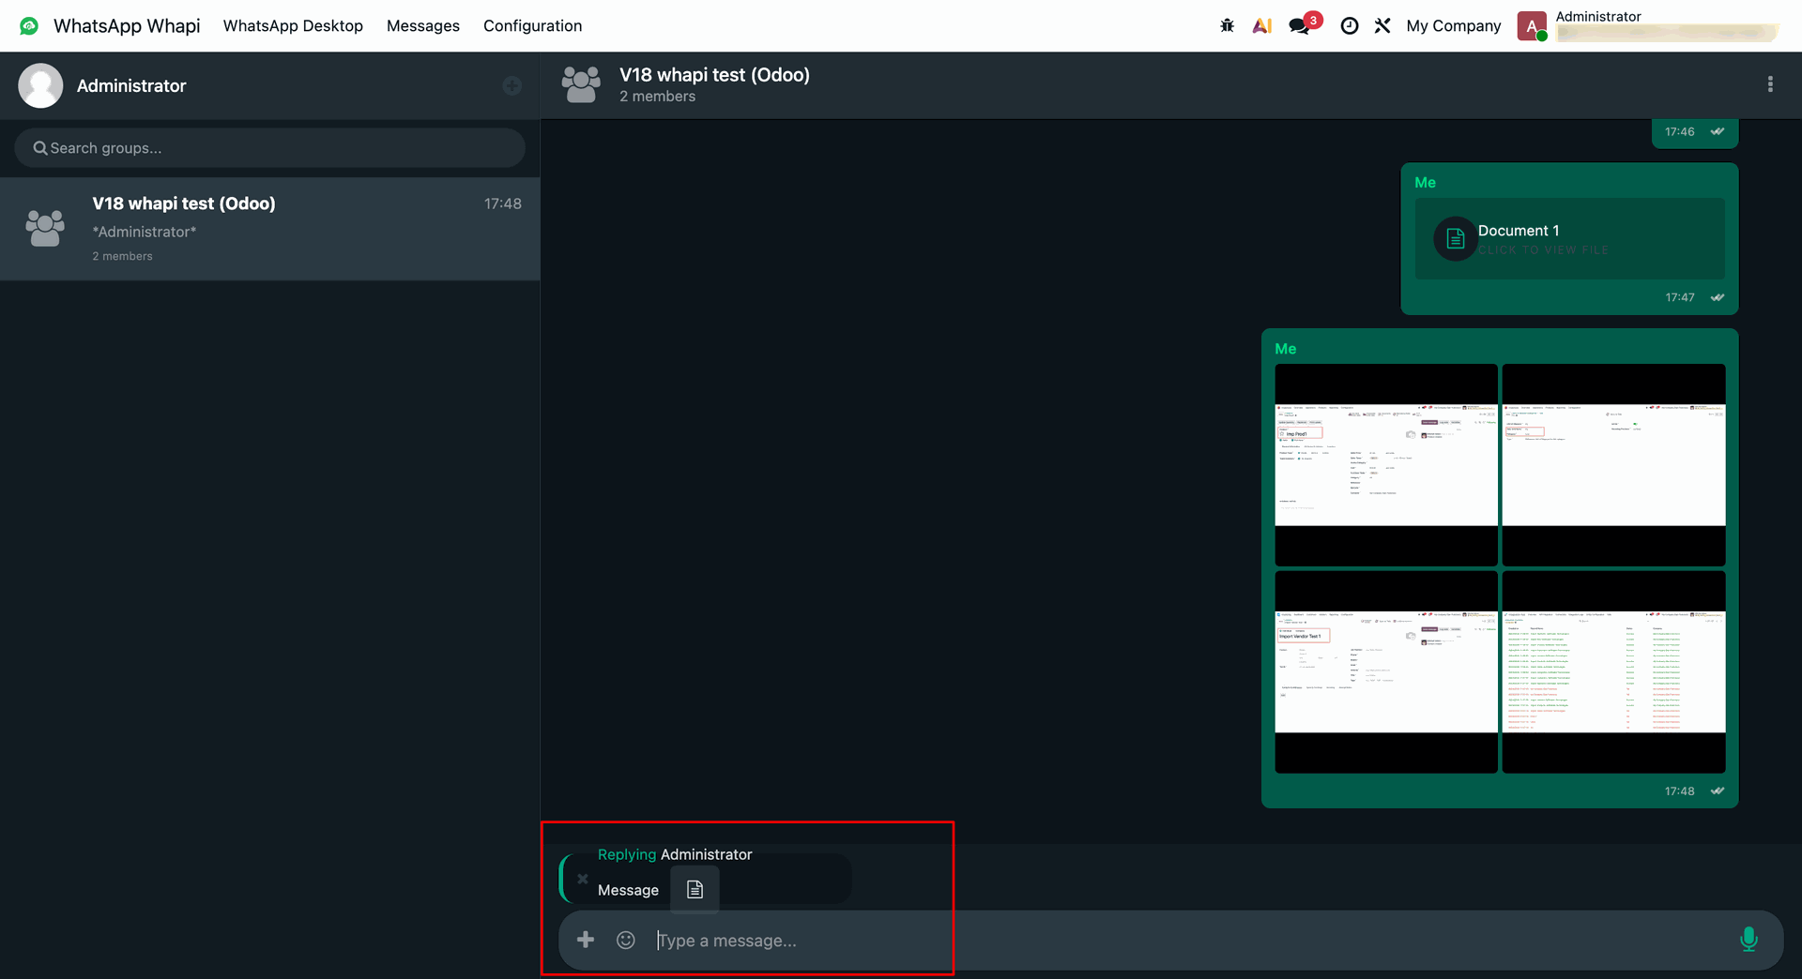This screenshot has height=979, width=1802.
Task: Click the 'CLICK TO VIEW FILE' text
Action: click(x=1543, y=250)
